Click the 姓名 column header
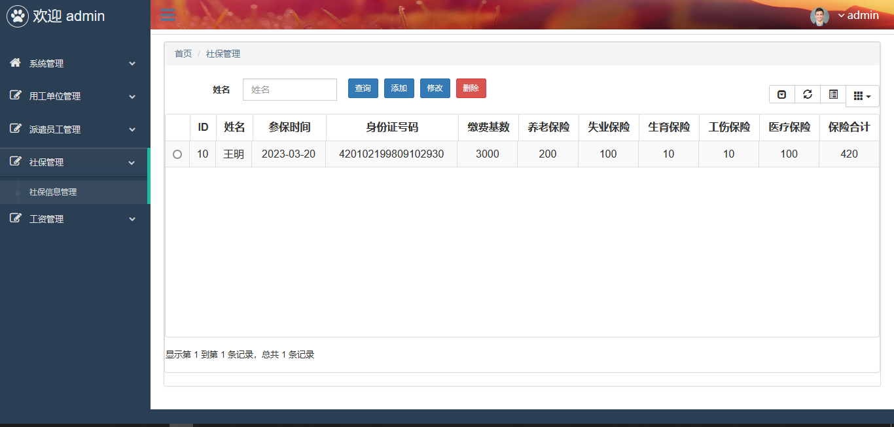Image resolution: width=894 pixels, height=427 pixels. (234, 128)
